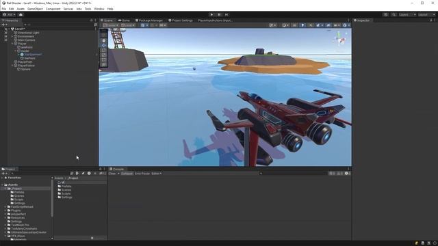Open the Help menu
Screen dimensions: 438x246
[110, 9]
